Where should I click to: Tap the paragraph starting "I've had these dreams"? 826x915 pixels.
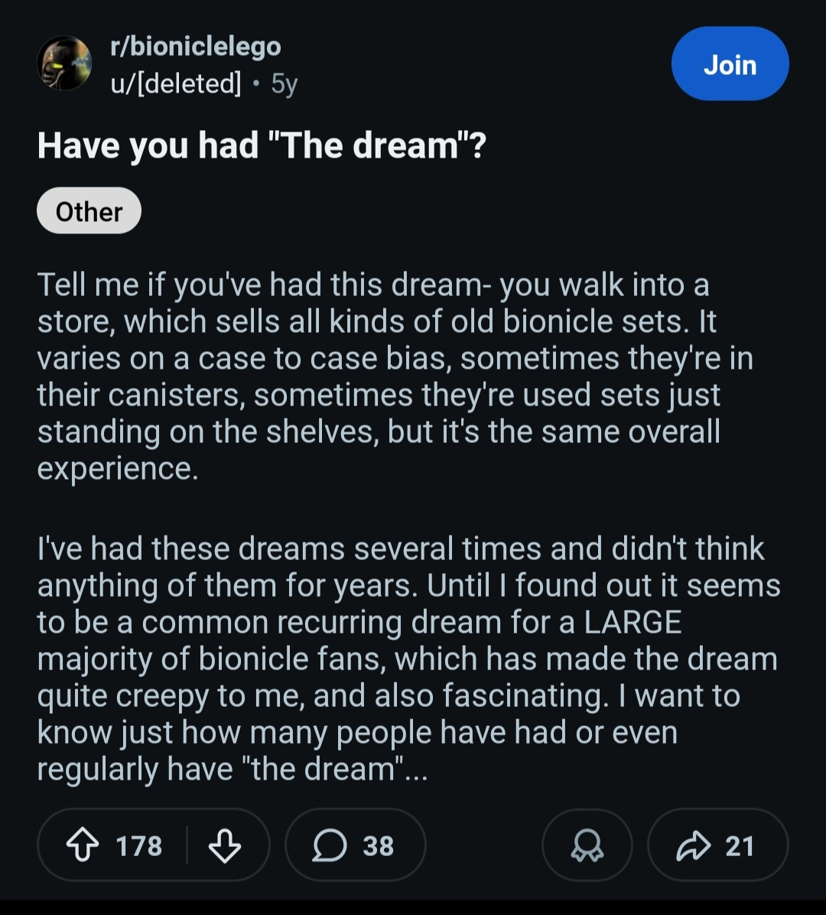(x=405, y=658)
